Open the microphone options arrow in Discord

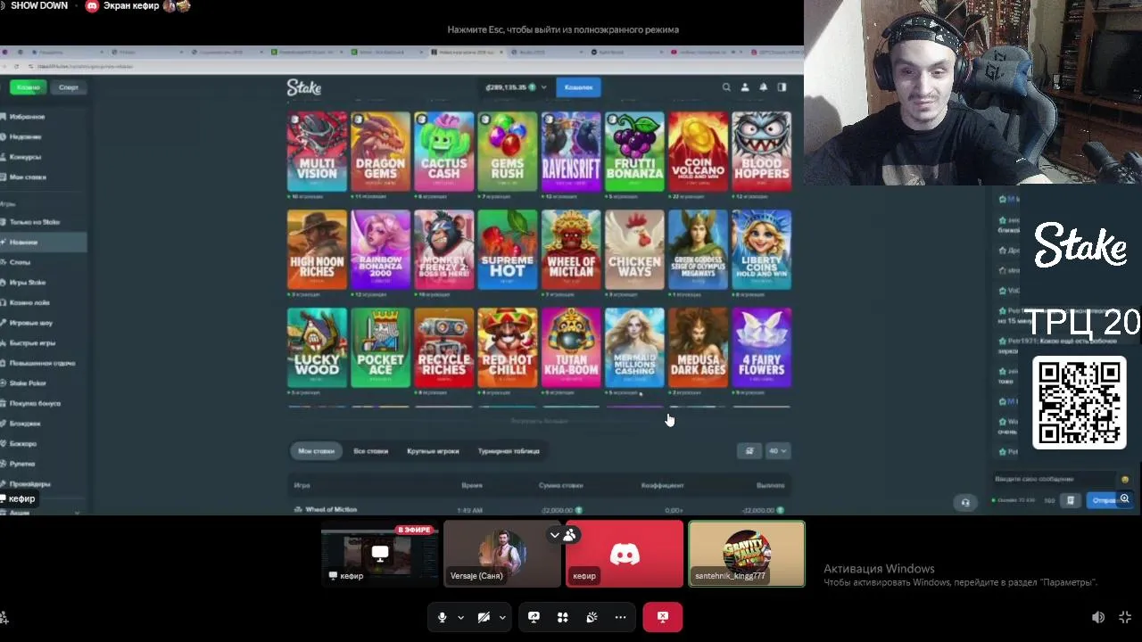tap(460, 617)
